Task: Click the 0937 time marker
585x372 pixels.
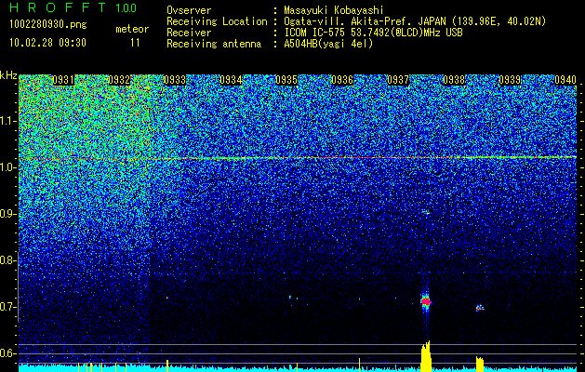Action: click(x=398, y=80)
